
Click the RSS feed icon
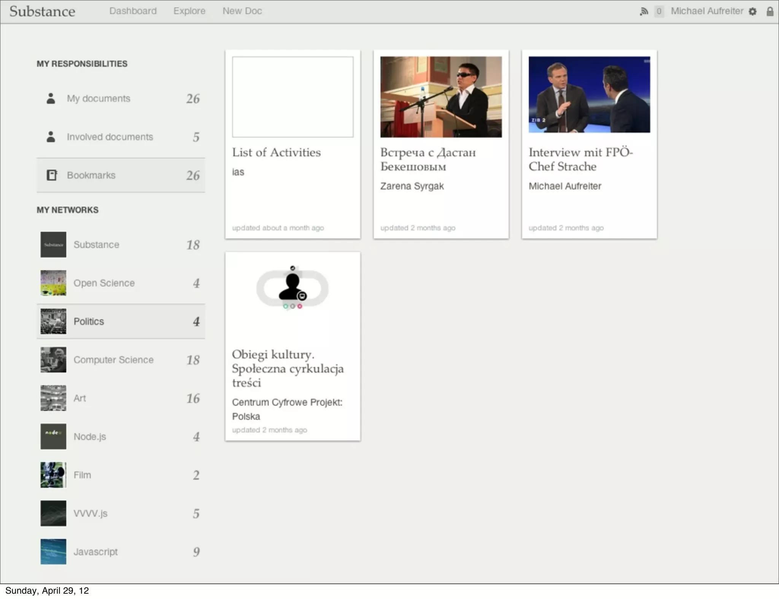click(644, 11)
